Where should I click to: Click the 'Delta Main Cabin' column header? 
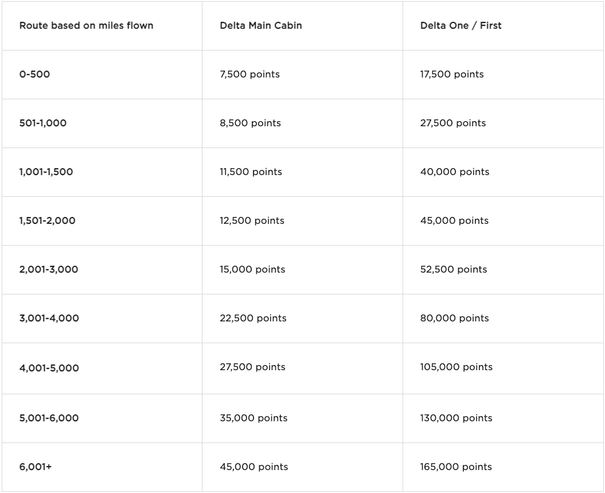(x=260, y=25)
